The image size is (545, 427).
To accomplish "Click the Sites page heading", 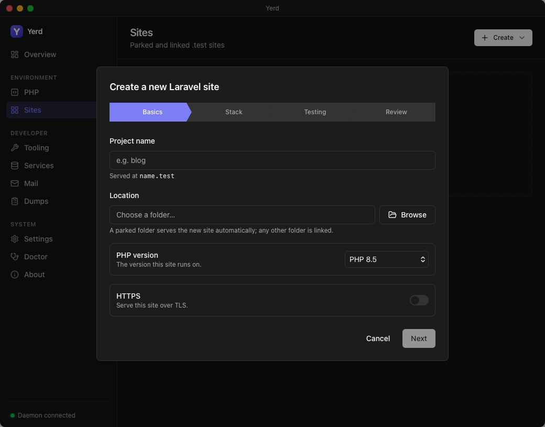I will click(141, 32).
